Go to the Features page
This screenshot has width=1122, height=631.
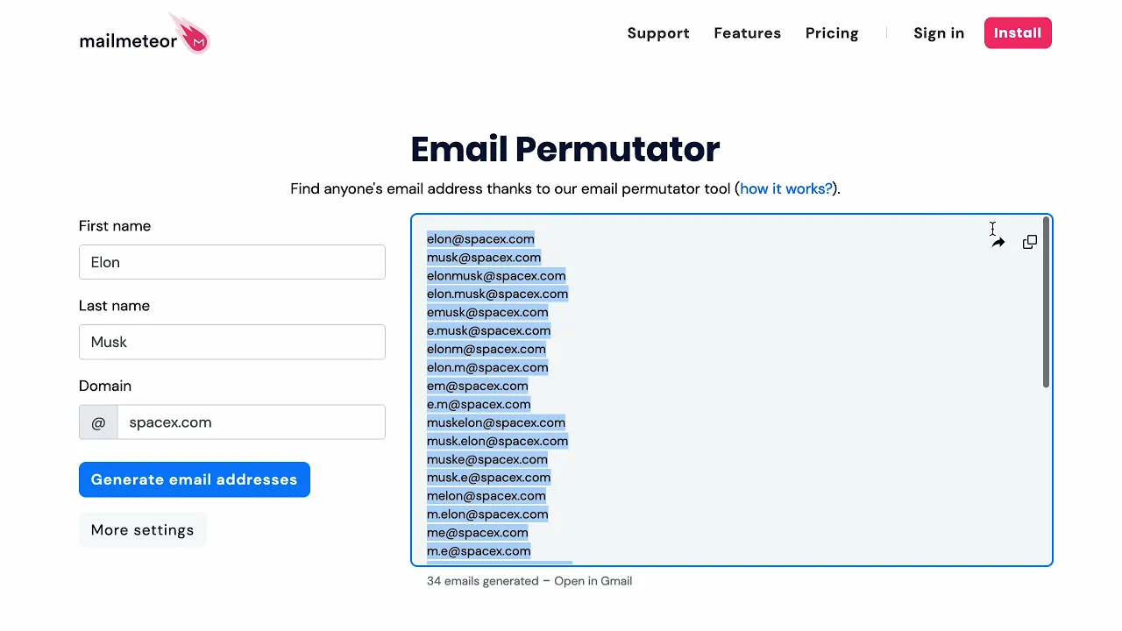[747, 33]
